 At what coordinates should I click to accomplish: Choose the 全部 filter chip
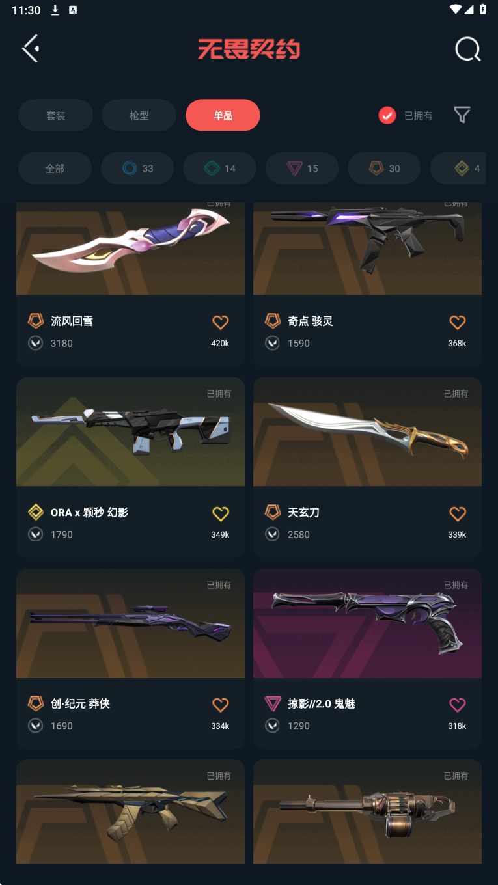(x=55, y=169)
